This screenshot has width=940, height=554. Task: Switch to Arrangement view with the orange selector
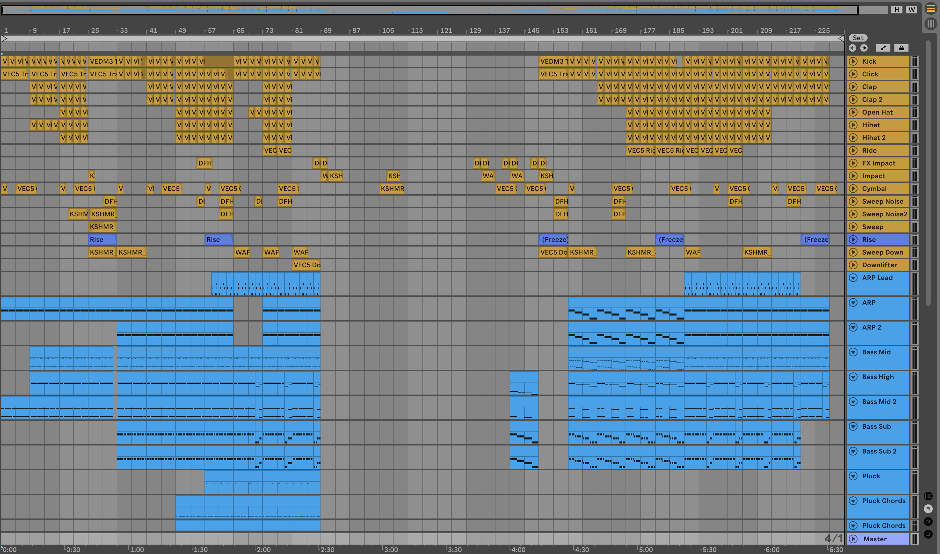click(931, 9)
